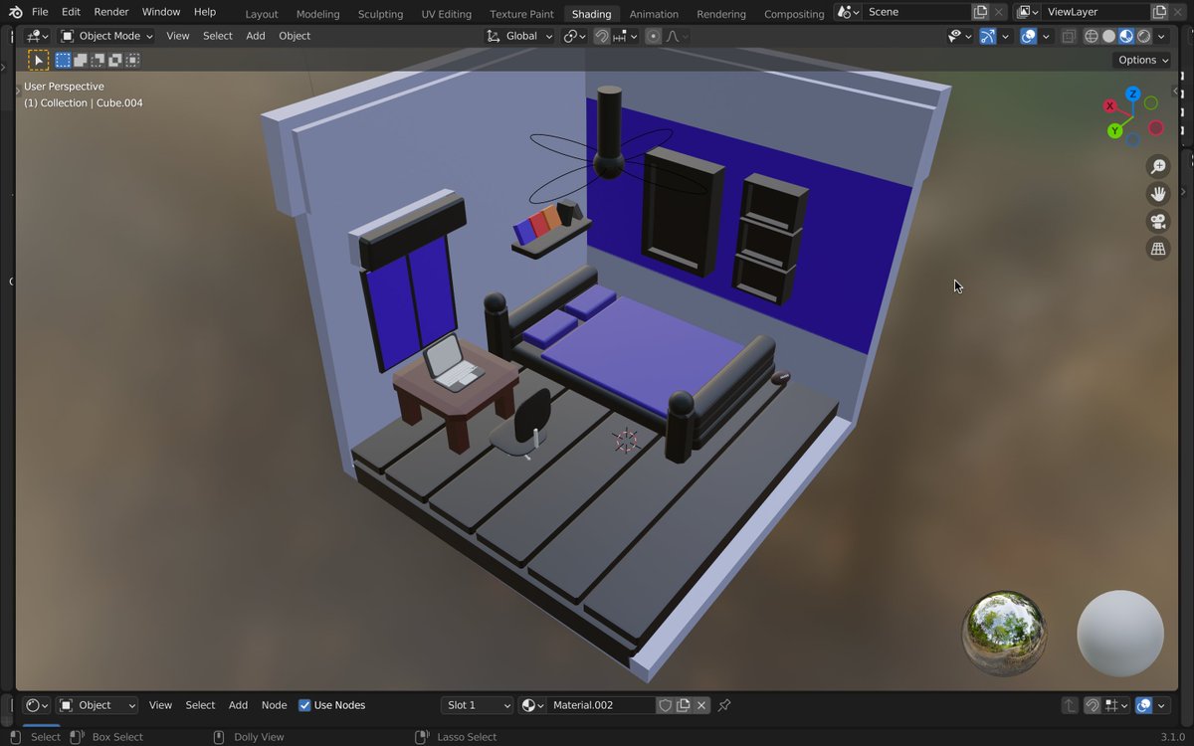Image resolution: width=1194 pixels, height=746 pixels.
Task: Switch to solid viewport shading
Action: click(x=1108, y=36)
